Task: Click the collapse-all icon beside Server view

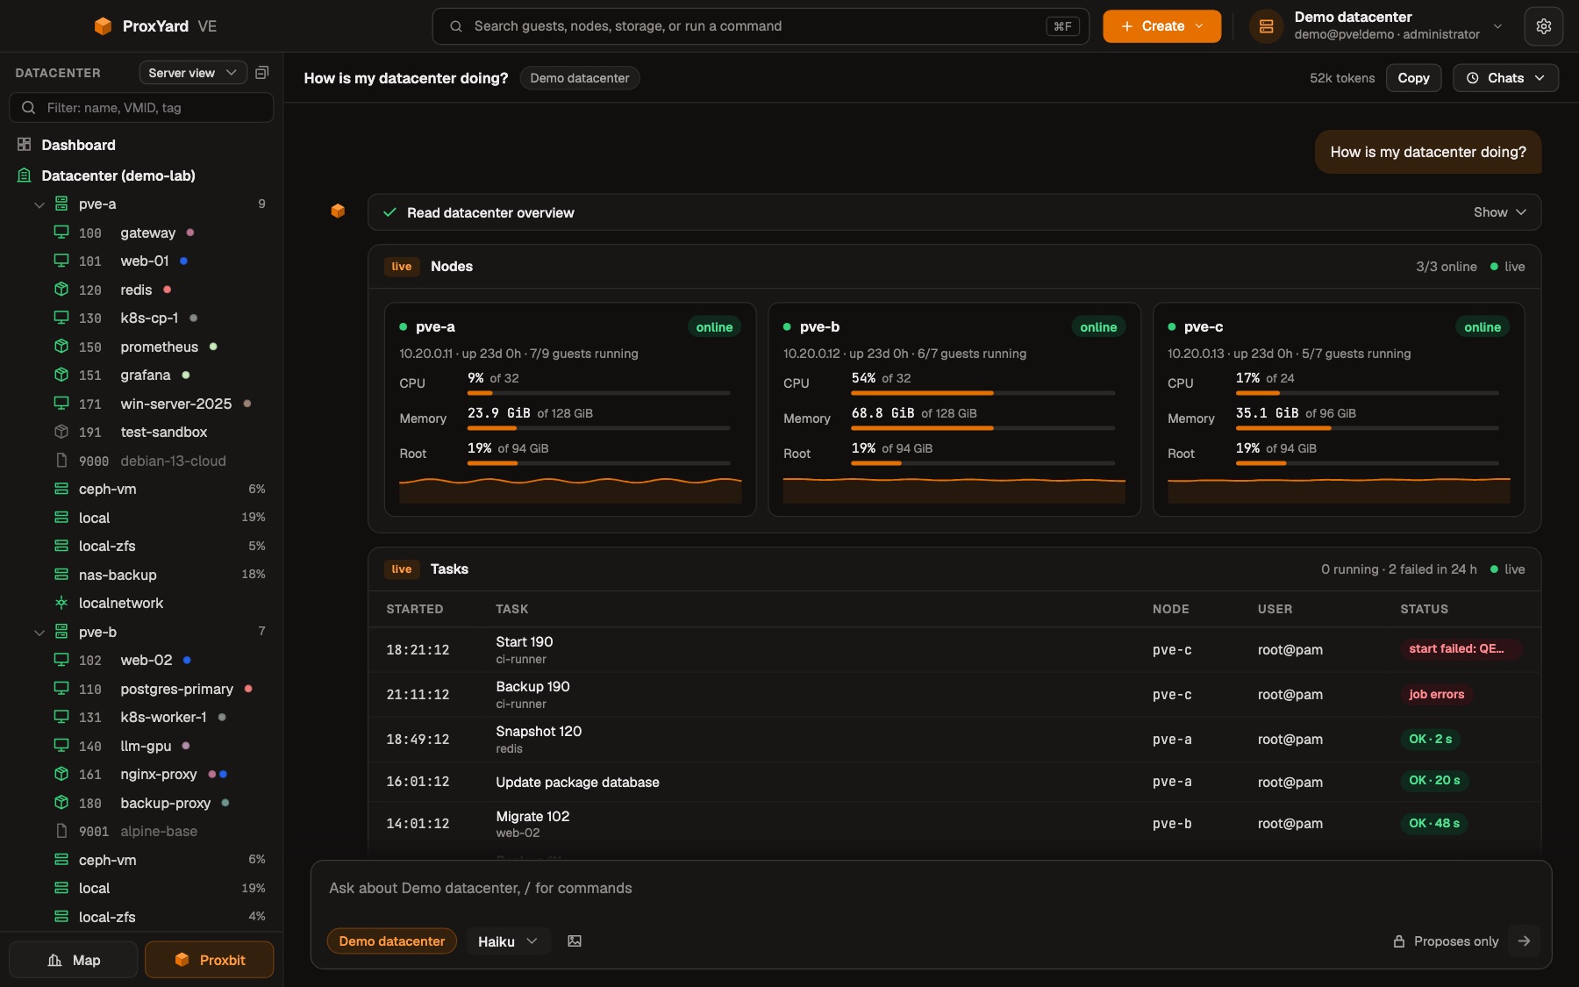Action: coord(261,73)
